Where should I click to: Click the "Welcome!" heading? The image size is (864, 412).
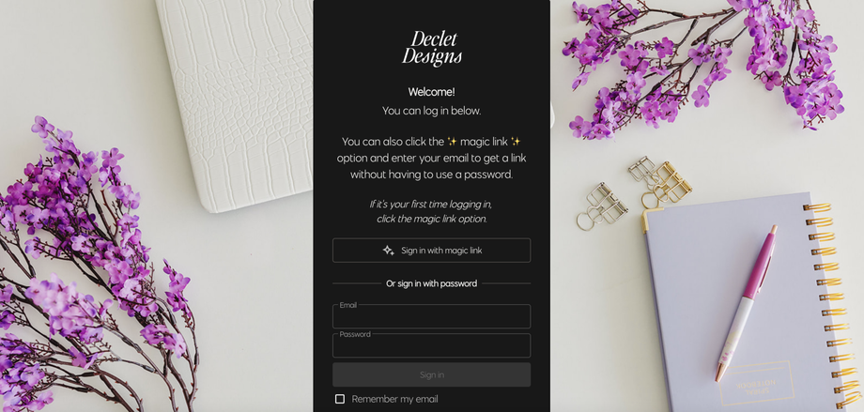[x=431, y=92]
